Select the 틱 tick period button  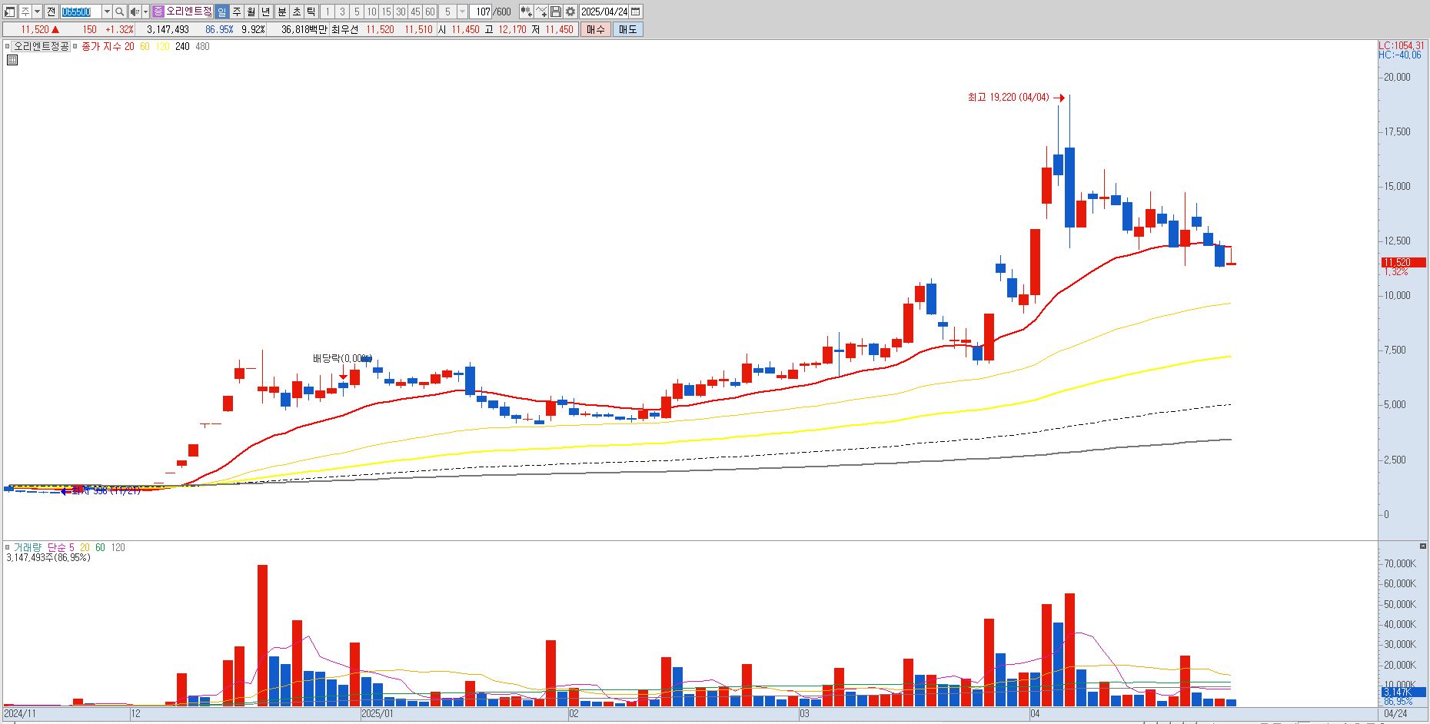[x=311, y=12]
